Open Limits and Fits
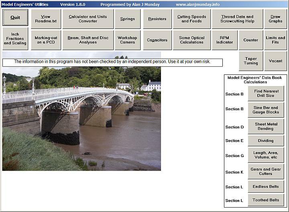Image resolution: width=289 pixels, height=212 pixels. [x=275, y=40]
